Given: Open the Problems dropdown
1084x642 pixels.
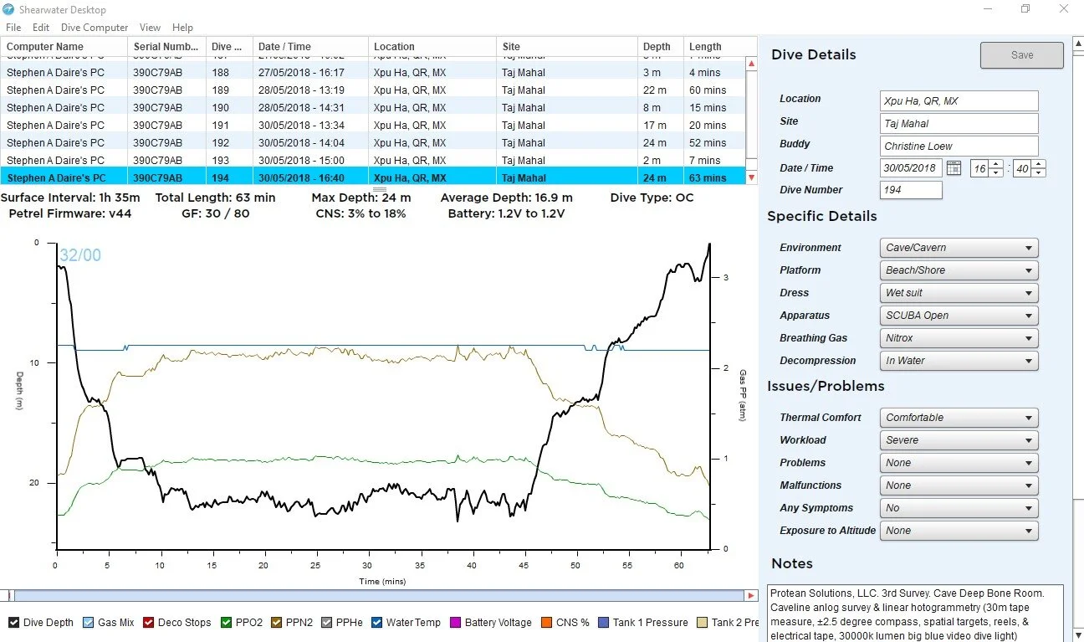Looking at the screenshot, I should click(959, 463).
